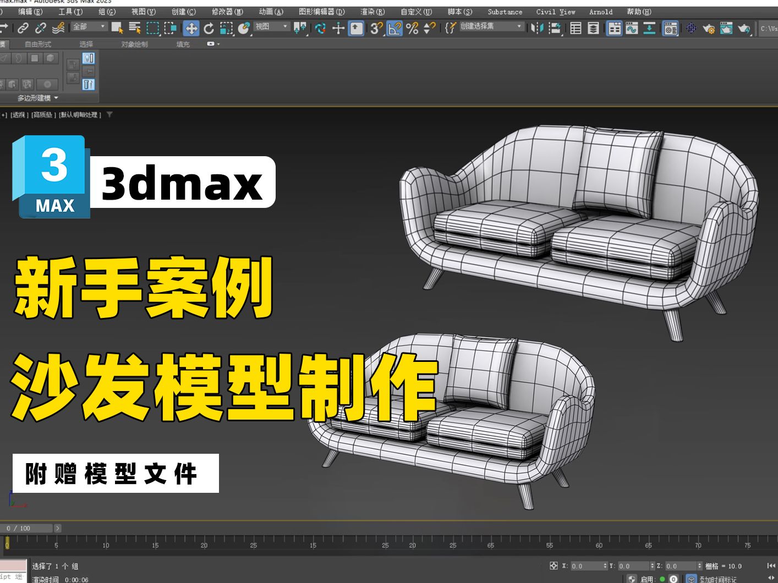Toggle the 3D Snaps button

[376, 28]
